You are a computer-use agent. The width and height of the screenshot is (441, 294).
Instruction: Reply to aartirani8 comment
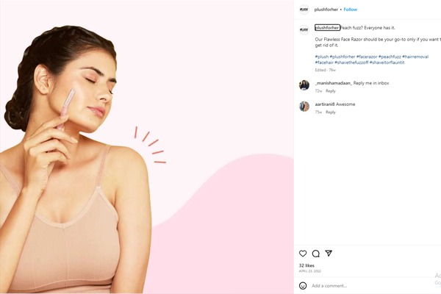click(x=331, y=112)
